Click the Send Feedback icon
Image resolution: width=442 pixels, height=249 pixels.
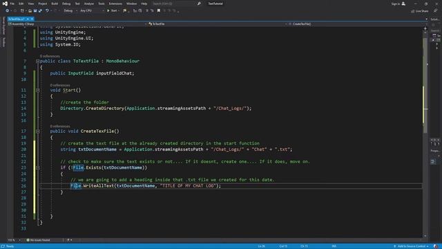coord(436,11)
